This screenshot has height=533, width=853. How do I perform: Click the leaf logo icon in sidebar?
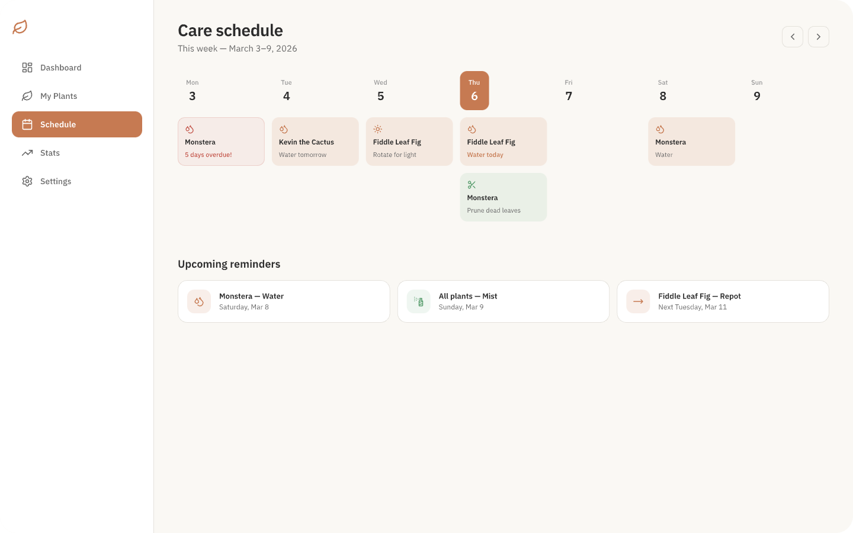[x=20, y=27]
